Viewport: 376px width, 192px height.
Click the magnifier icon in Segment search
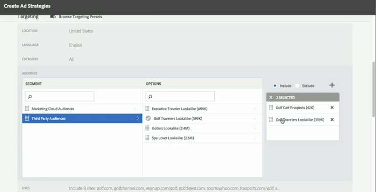30,97
